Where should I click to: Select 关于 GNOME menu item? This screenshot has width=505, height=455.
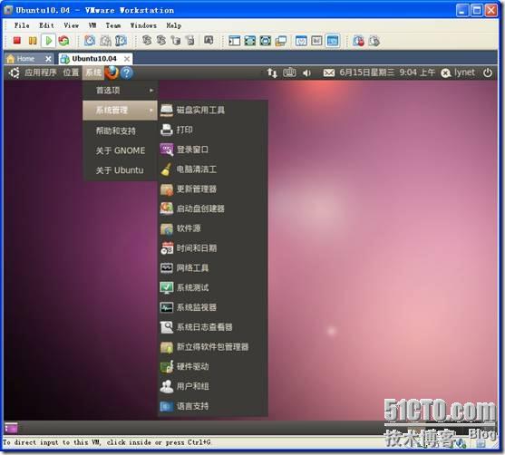point(120,150)
